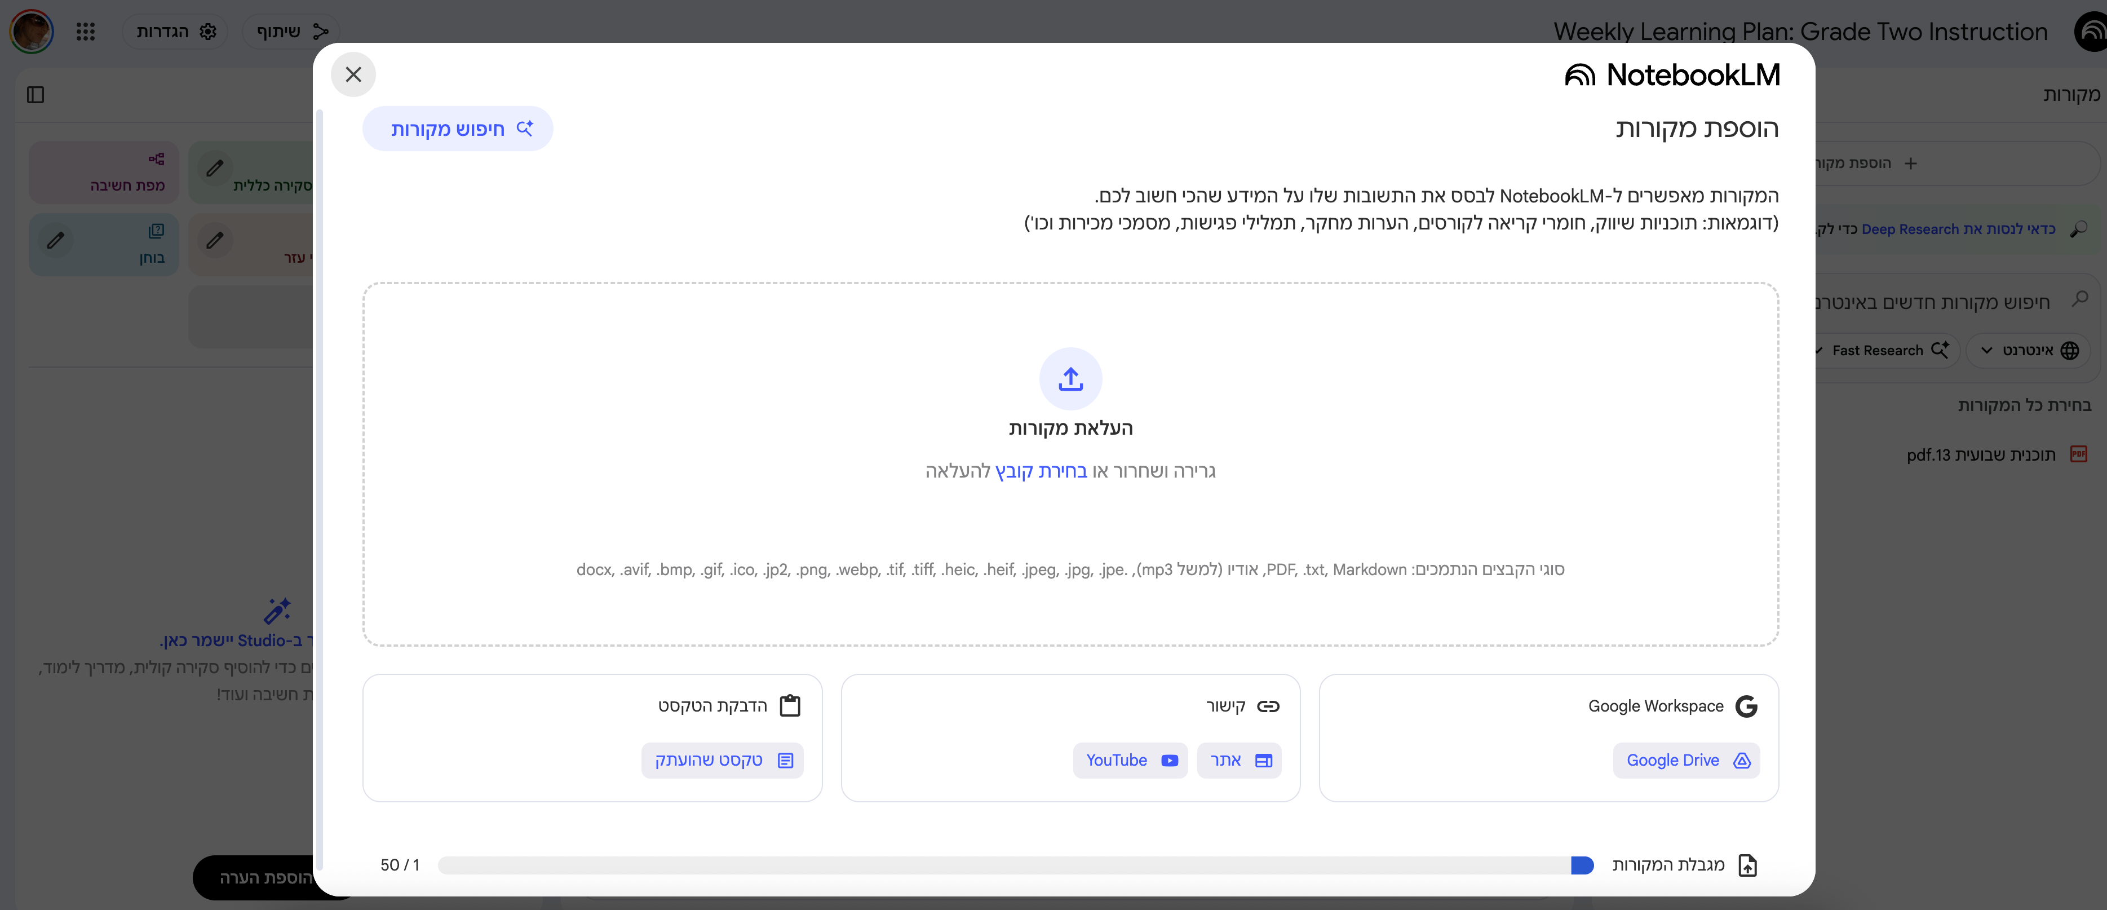
Task: Add a website link source
Action: pyautogui.click(x=1238, y=760)
